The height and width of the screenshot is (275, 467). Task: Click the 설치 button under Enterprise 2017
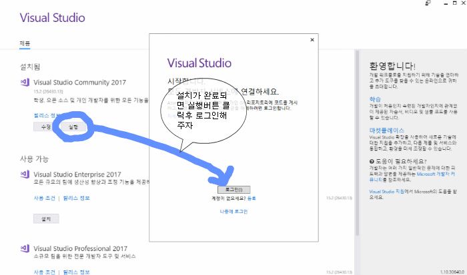46,219
